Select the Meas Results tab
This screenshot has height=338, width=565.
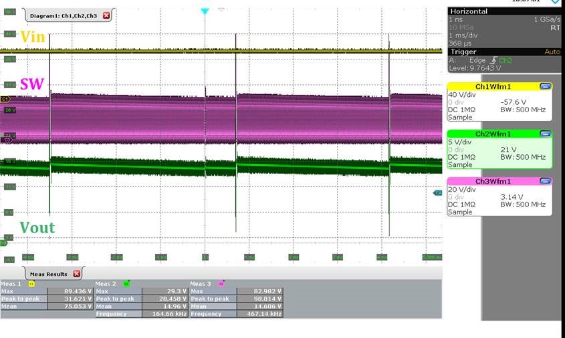tap(49, 274)
